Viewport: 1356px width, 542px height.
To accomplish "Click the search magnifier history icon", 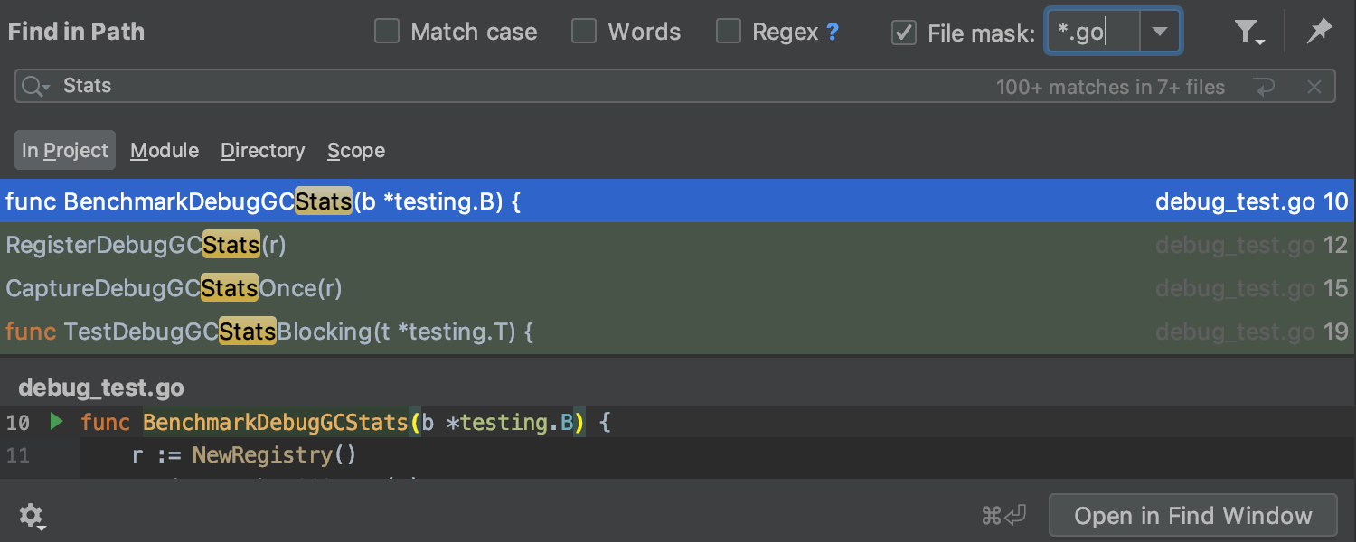I will point(35,87).
